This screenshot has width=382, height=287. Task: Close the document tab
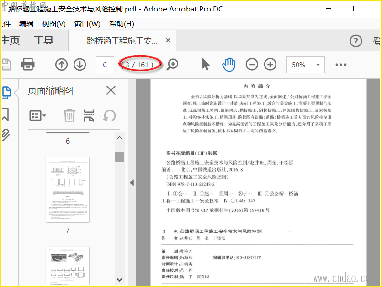coord(168,40)
